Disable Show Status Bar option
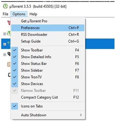 pos(15,63)
